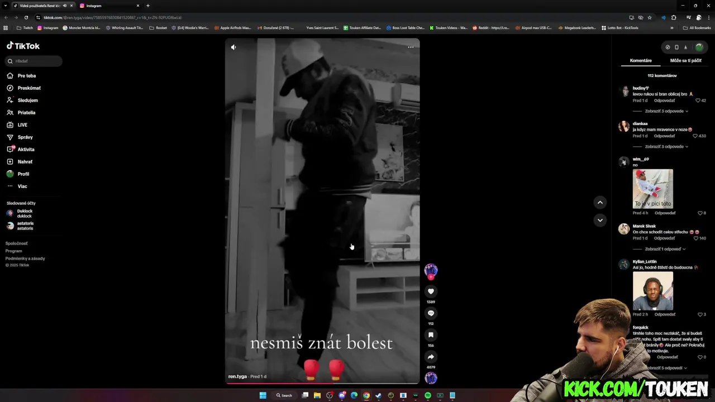Open diankaa commenter avatar
This screenshot has height=402, width=715.
coord(624,126)
